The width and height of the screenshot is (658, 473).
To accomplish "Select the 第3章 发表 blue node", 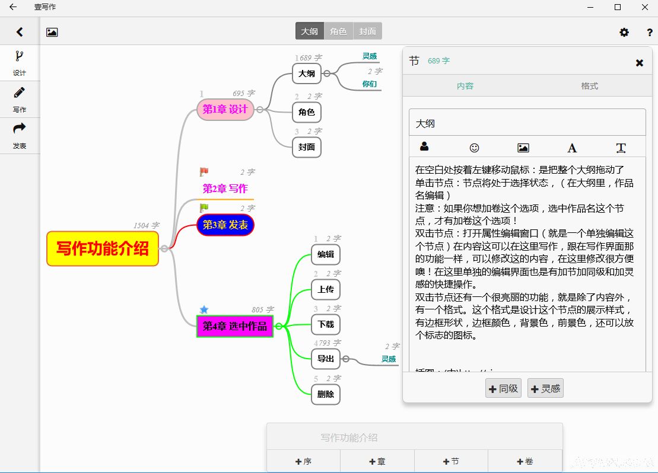I will click(x=225, y=225).
